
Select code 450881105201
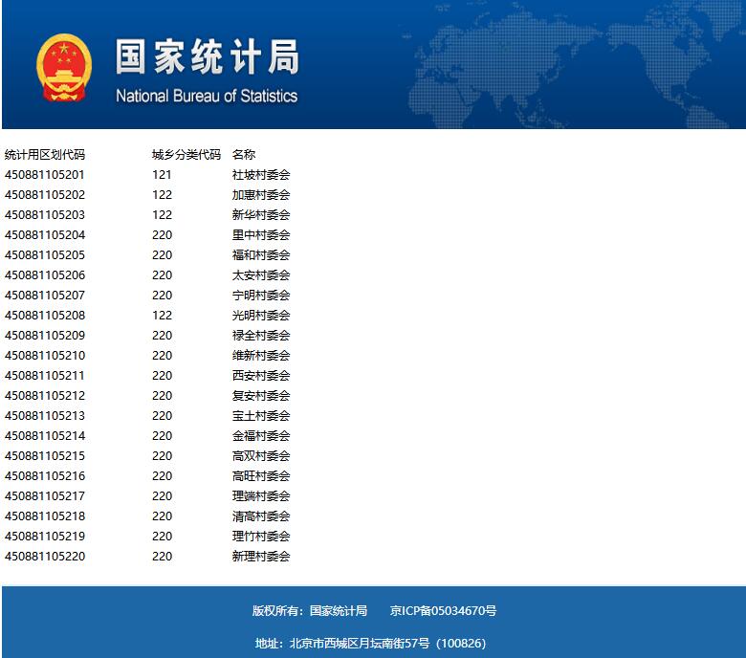[x=45, y=175]
